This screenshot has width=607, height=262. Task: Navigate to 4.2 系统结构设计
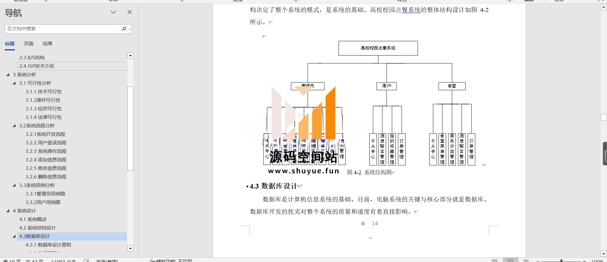coord(37,228)
